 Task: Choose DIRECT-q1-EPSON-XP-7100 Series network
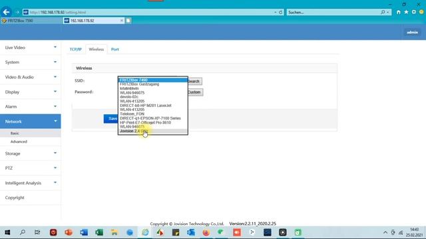point(153,118)
